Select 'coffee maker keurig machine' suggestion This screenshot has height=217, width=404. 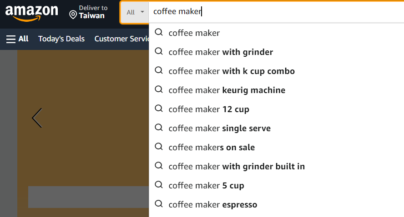227,90
